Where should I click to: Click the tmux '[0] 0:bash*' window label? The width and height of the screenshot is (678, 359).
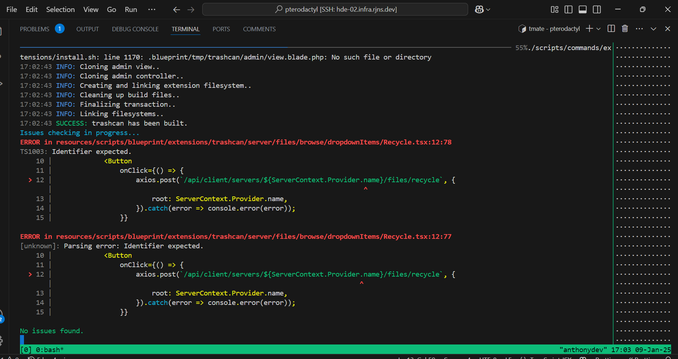tap(42, 350)
